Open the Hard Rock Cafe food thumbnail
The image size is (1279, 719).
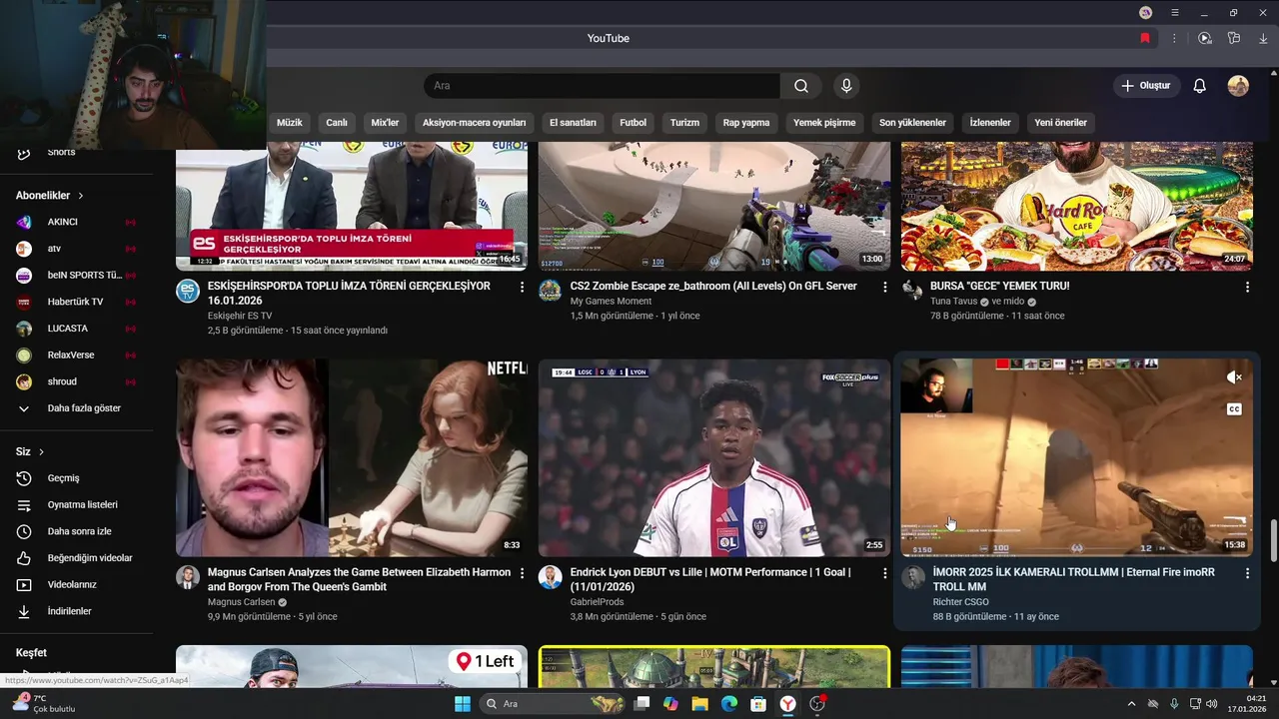[x=1077, y=206]
